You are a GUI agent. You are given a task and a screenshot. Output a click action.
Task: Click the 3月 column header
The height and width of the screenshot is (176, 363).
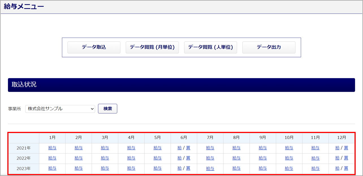[x=105, y=138]
